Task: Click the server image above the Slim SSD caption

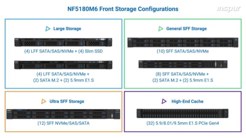Action: click(x=63, y=43)
